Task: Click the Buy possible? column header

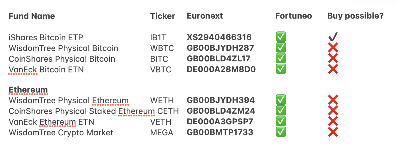Action: click(x=355, y=16)
